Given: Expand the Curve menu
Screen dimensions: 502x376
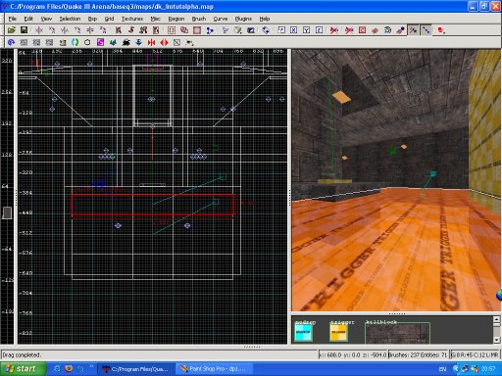Looking at the screenshot, I should [x=221, y=19].
